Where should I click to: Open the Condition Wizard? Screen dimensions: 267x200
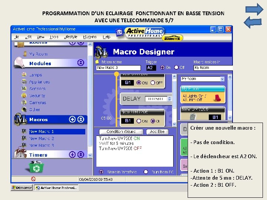121,131
